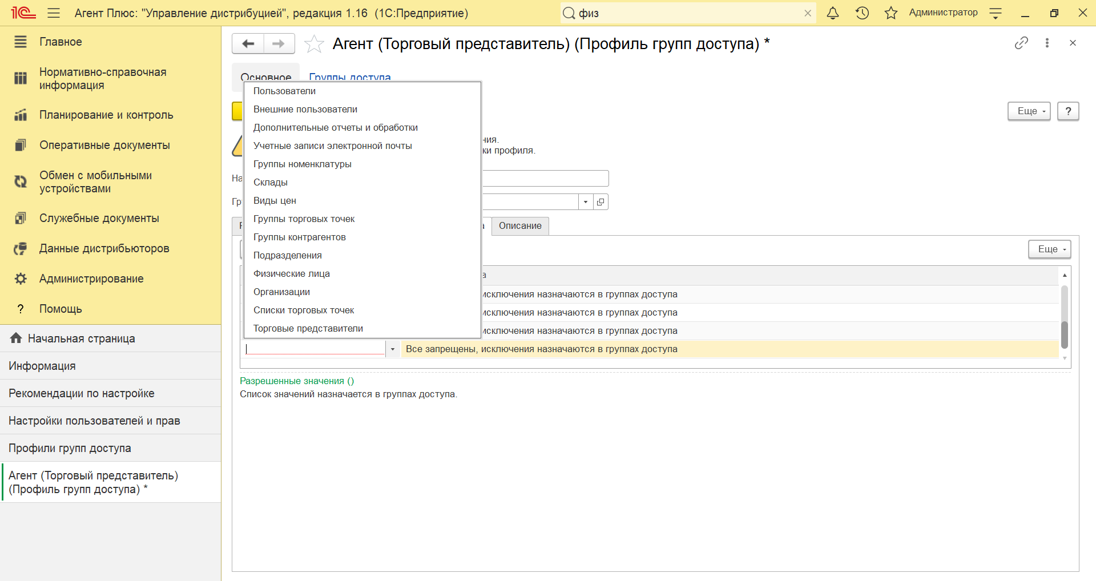Open Группы доступа link tab
Screen dimensions: 1096x581
point(350,77)
